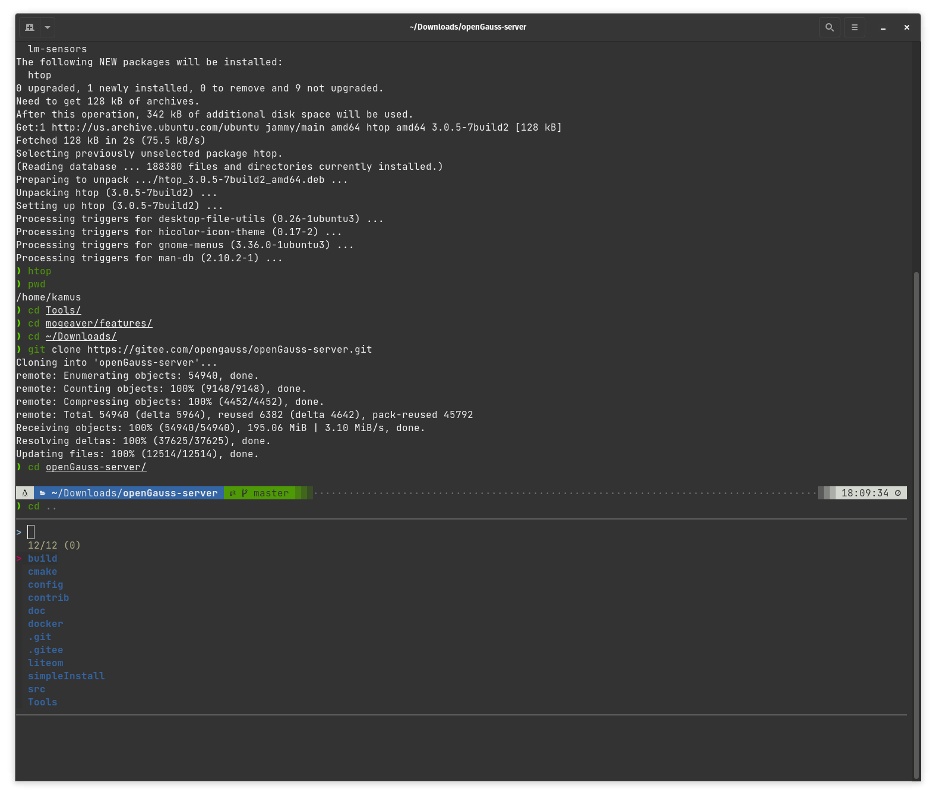The height and width of the screenshot is (798, 936).
Task: Select the doc directory entry
Action: click(37, 611)
